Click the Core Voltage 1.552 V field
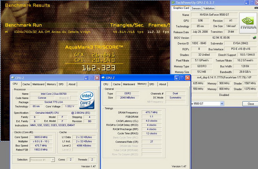The height and width of the screenshot is (169, 258). pos(70,106)
